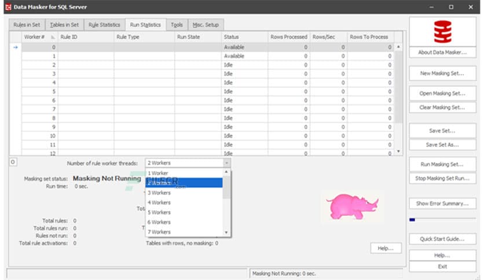The height and width of the screenshot is (280, 484).
Task: Open About Data Masker dialog
Action: (442, 53)
